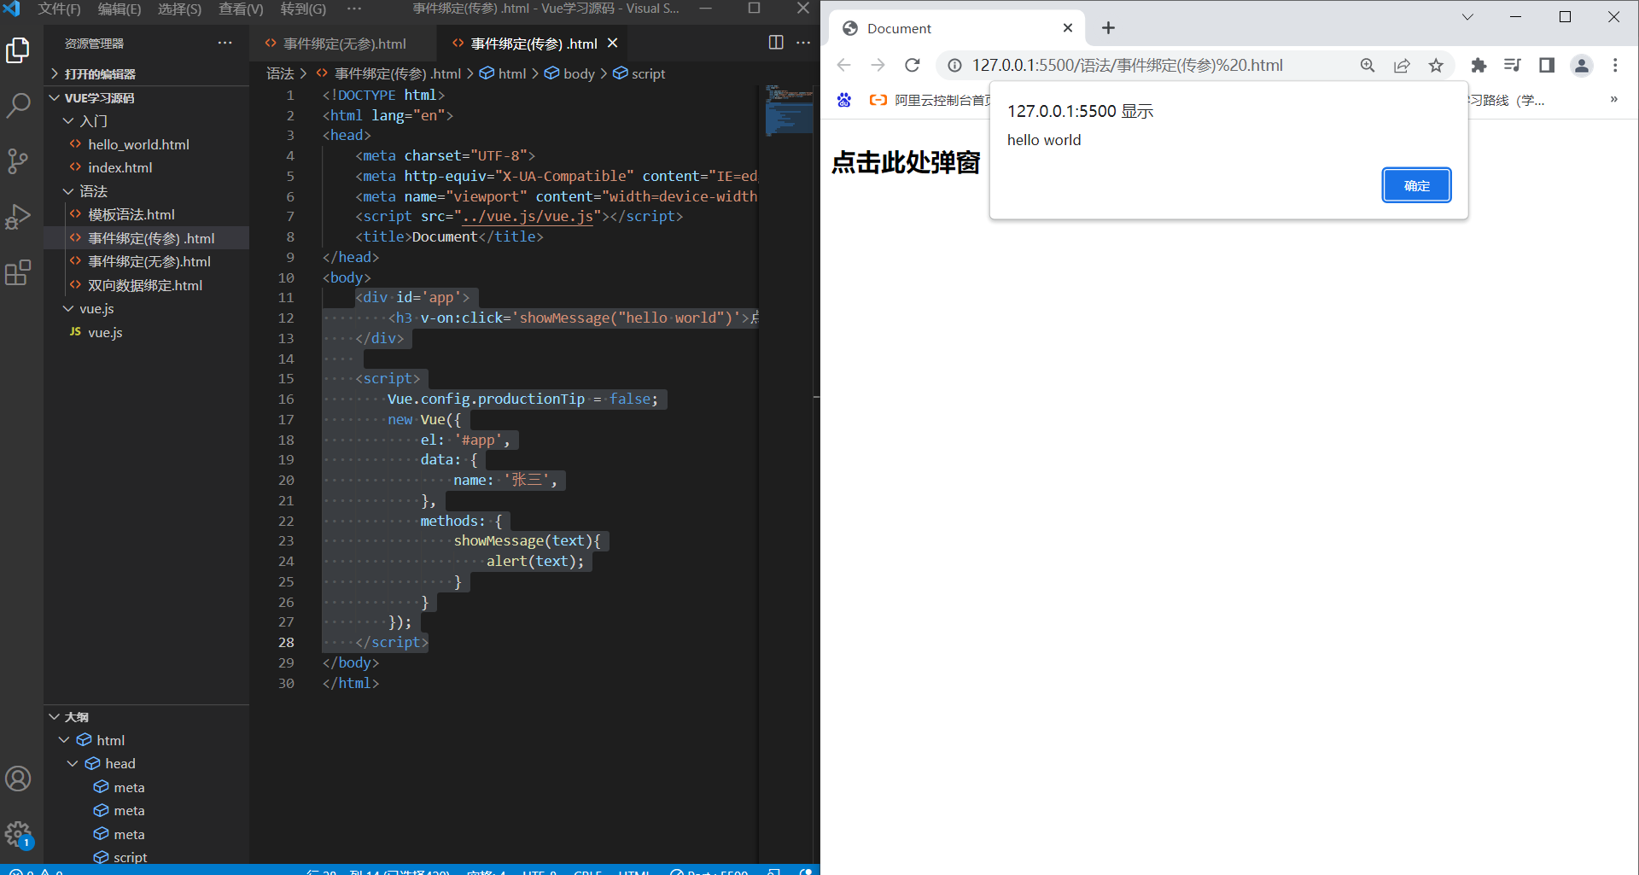Click the Chrome address bar URL
1639x875 pixels.
click(x=1127, y=65)
